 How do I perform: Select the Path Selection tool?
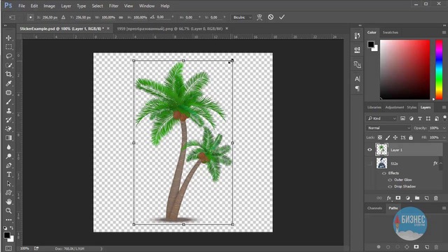coord(8,183)
